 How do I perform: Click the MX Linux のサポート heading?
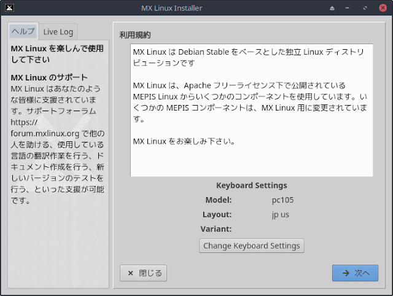[49, 77]
